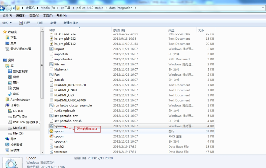Open 控制面板 in navigation tree
The width and height of the screenshot is (266, 168).
[x=14, y=145]
